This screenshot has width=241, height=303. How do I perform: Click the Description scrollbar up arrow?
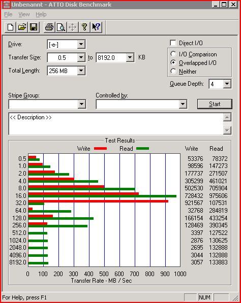[227, 117]
